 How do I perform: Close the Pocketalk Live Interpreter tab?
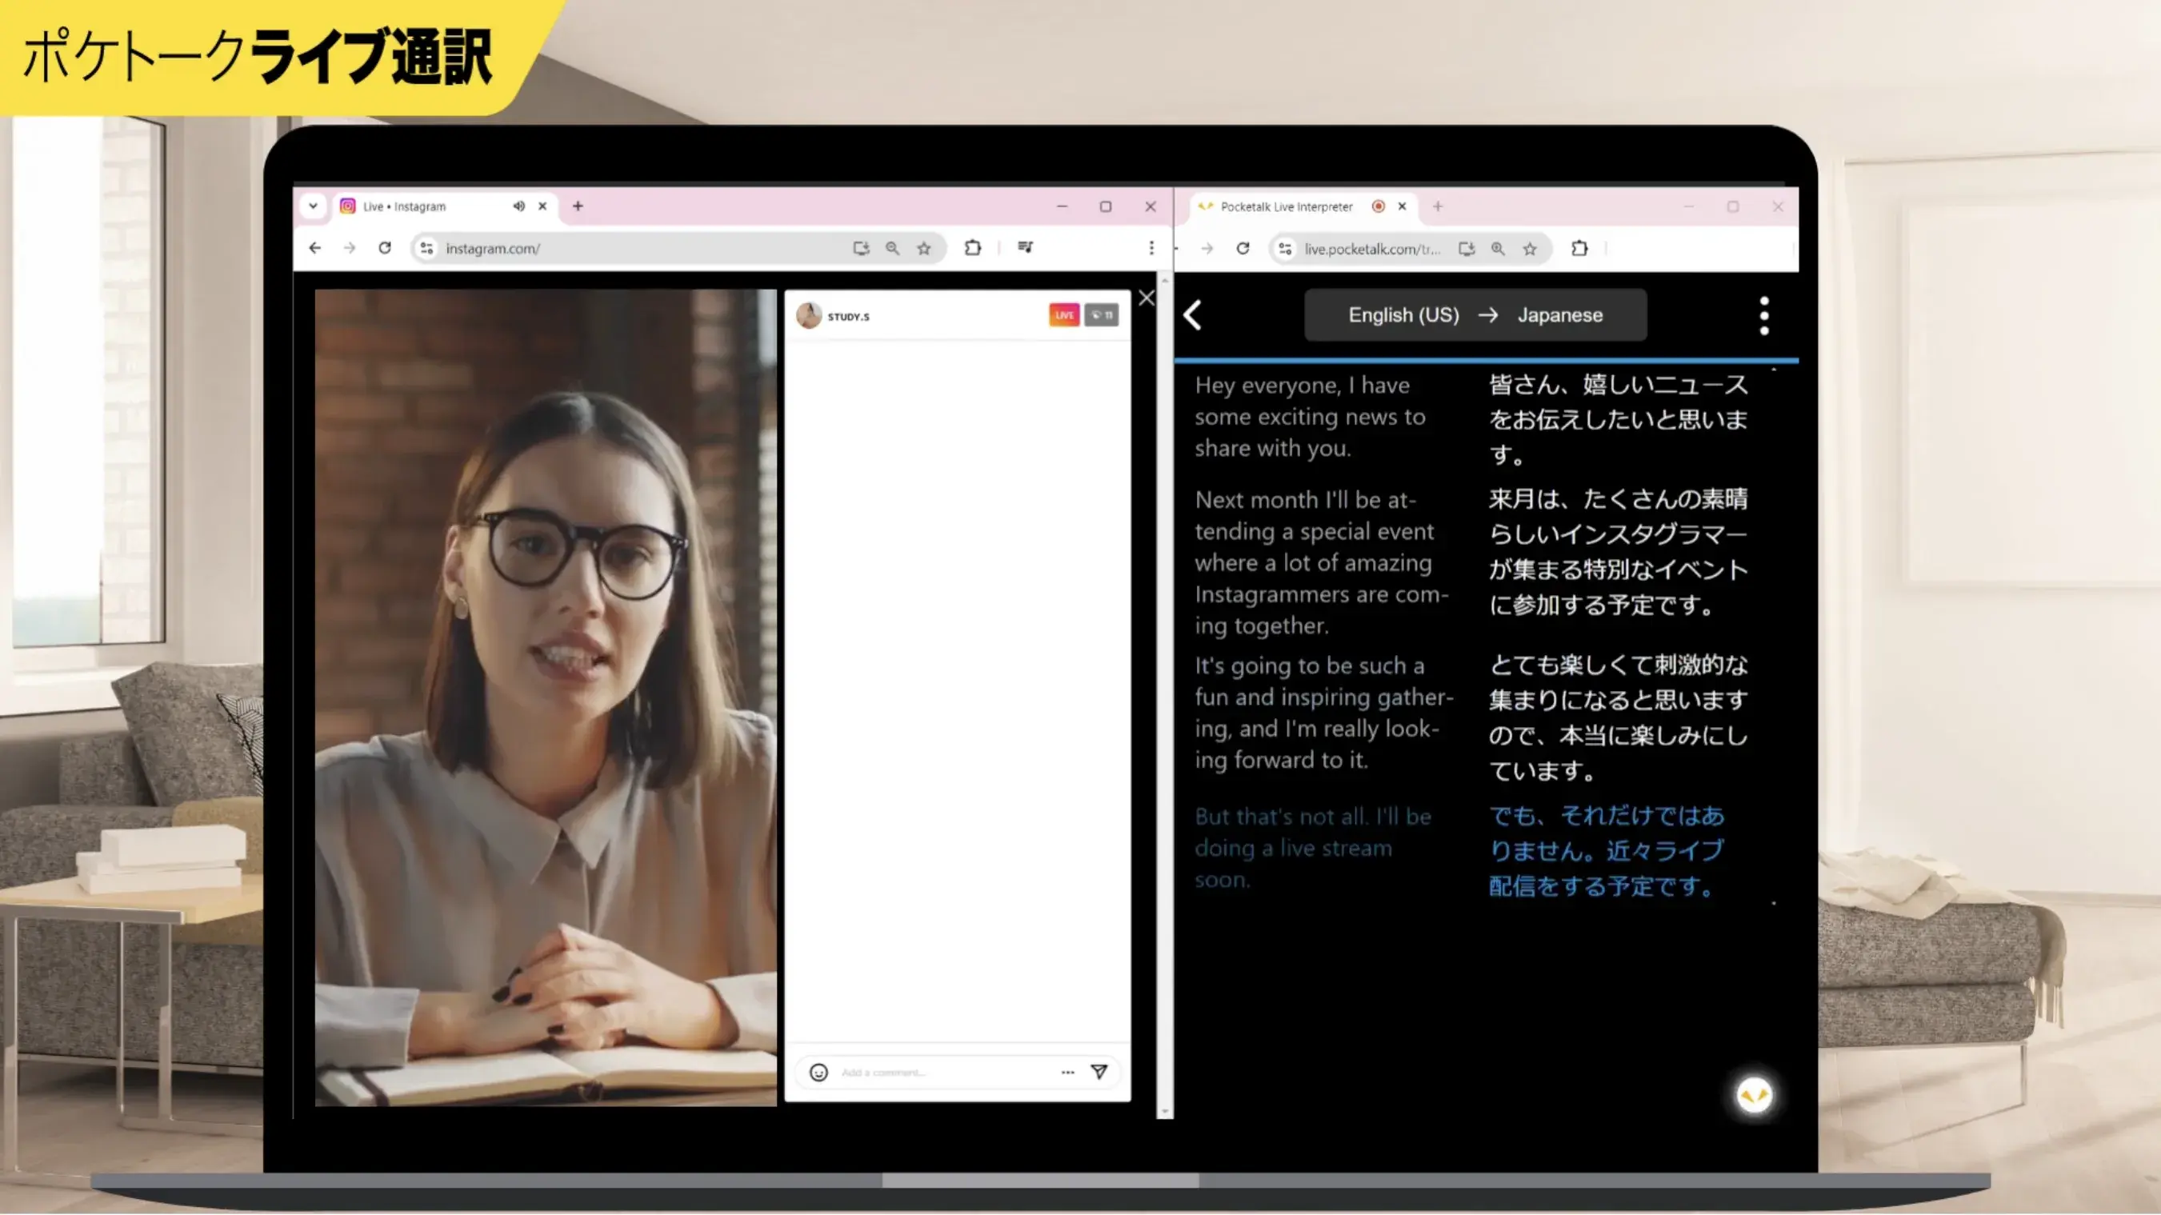(x=1402, y=206)
